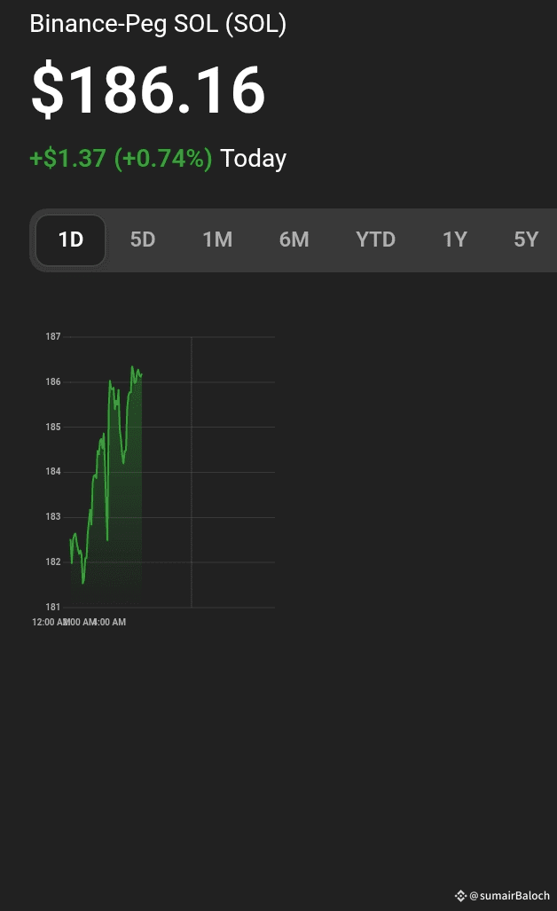The image size is (557, 911).
Task: Click the 4:00 AM time axis label
Action: pyautogui.click(x=110, y=623)
